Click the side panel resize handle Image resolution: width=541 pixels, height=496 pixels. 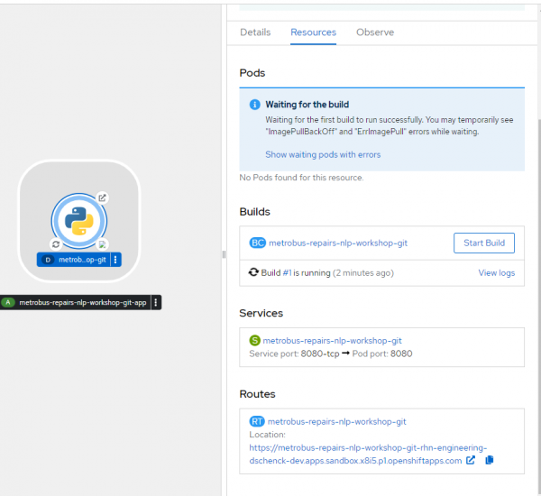click(x=224, y=255)
